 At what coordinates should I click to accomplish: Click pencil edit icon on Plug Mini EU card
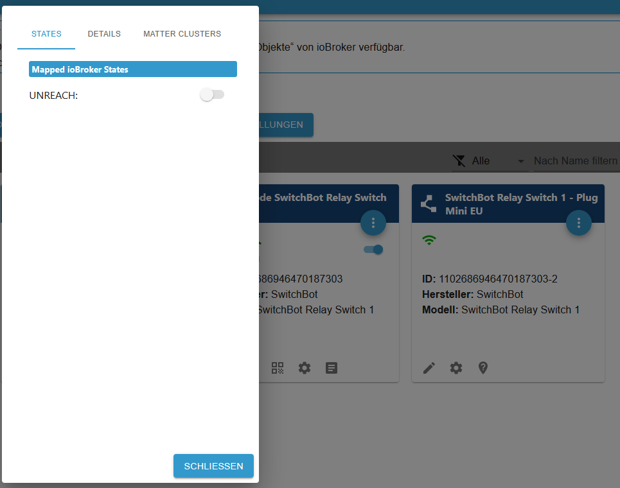pyautogui.click(x=429, y=368)
